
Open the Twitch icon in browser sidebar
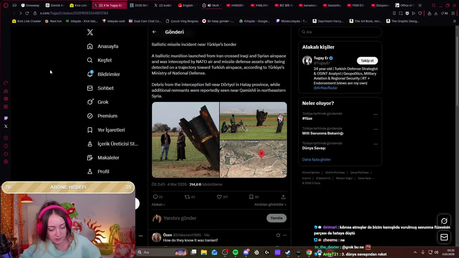[6, 118]
